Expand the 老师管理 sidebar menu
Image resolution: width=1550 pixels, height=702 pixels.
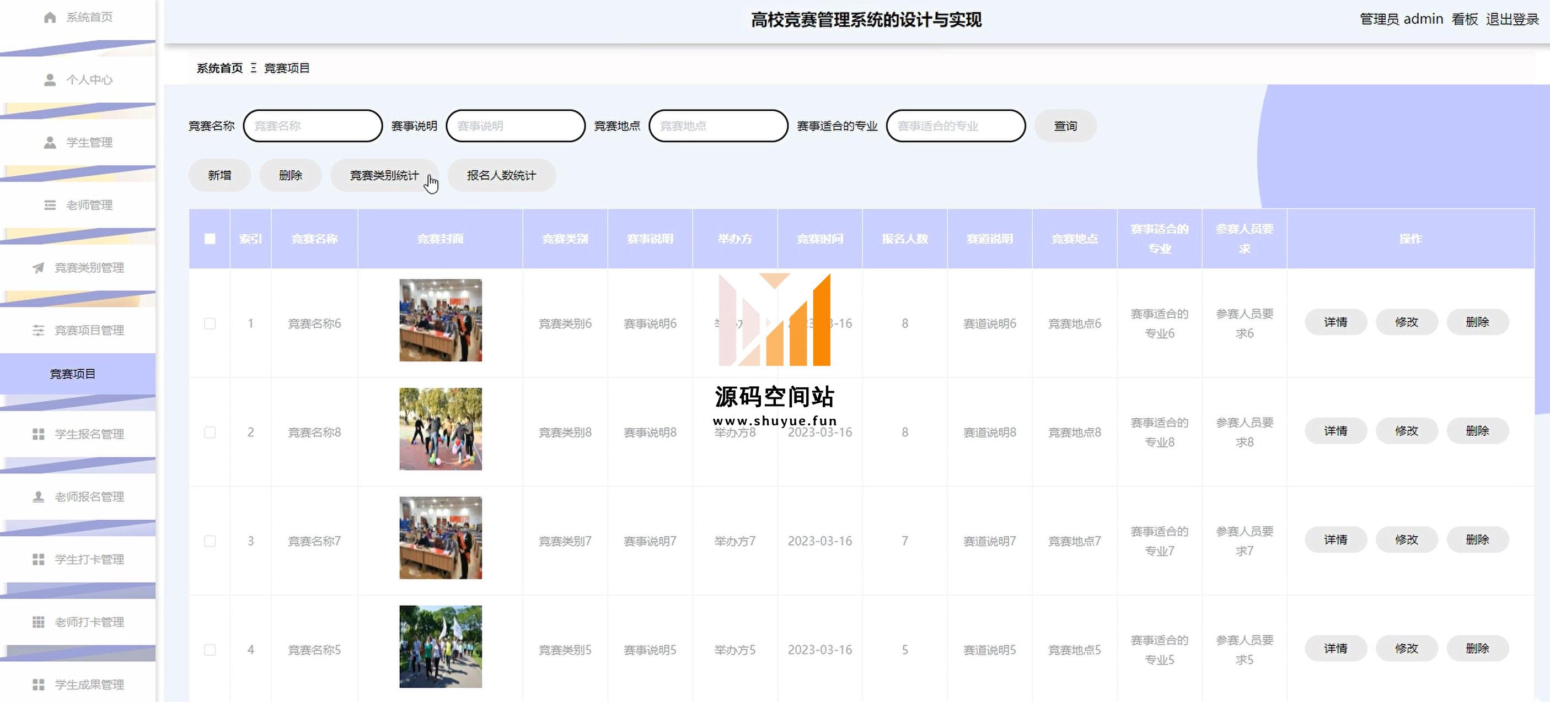pyautogui.click(x=78, y=205)
